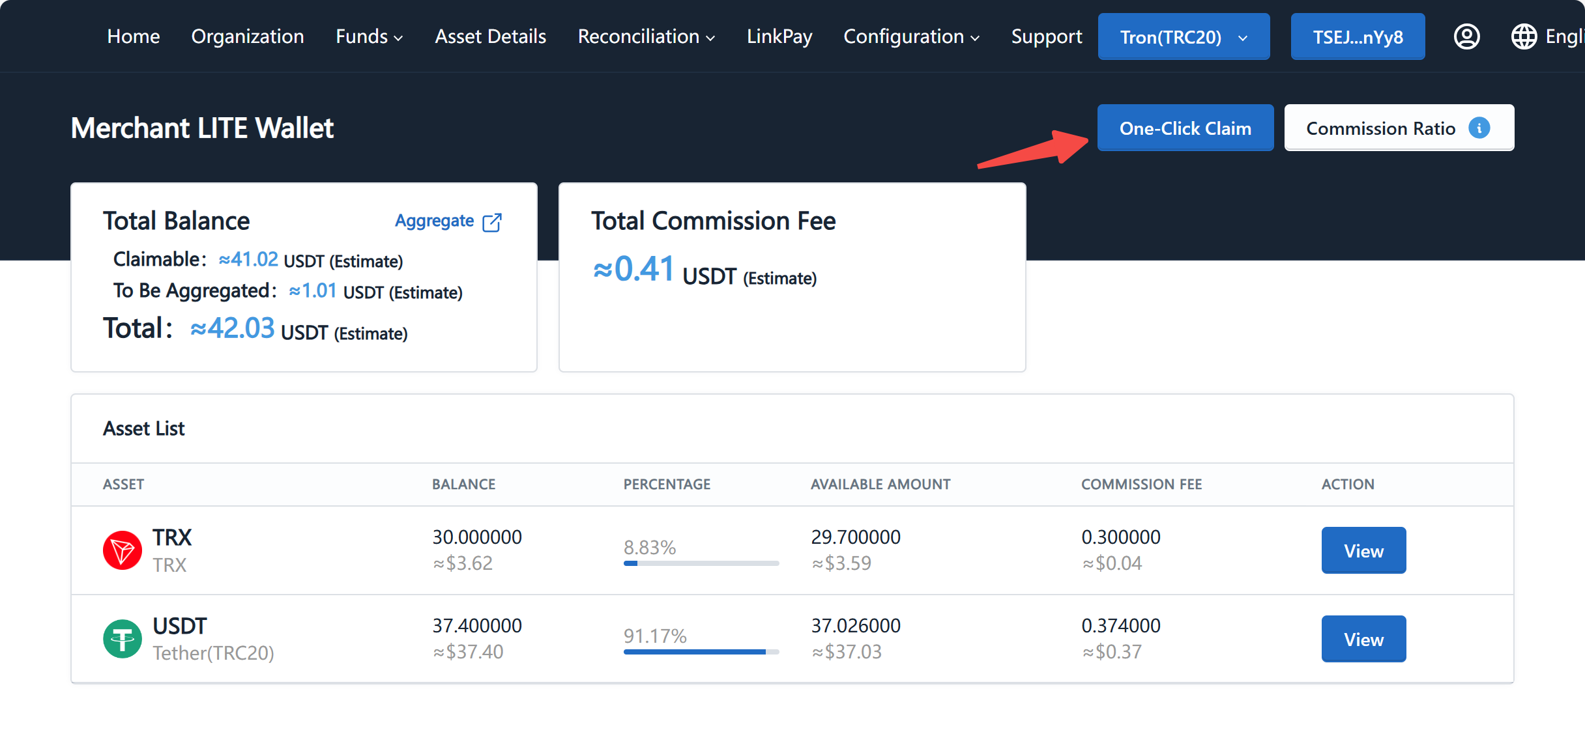1585x732 pixels.
Task: Click the Total Commission Fee heading
Action: click(x=714, y=221)
